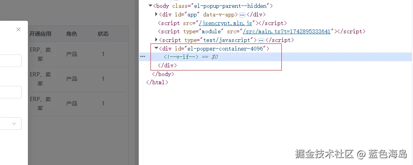Expand the text/javascript script node
The width and height of the screenshot is (413, 165).
(156, 40)
